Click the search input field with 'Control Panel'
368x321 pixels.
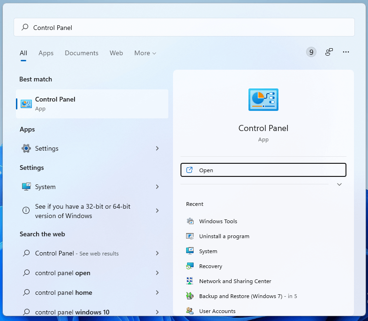click(x=184, y=27)
